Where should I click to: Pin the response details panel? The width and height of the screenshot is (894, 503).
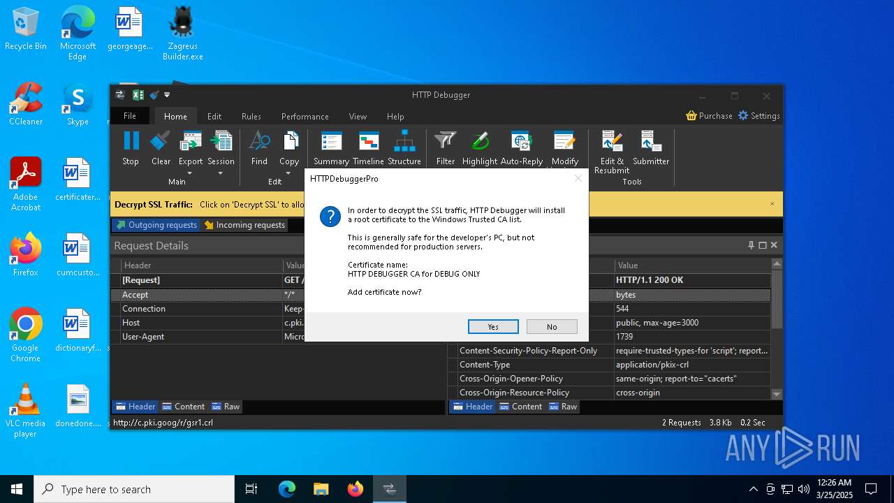751,245
